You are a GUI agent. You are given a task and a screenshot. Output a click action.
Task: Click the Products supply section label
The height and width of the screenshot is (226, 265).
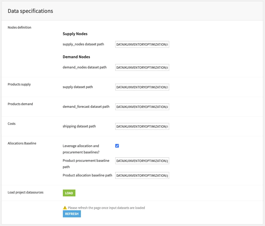(x=19, y=84)
